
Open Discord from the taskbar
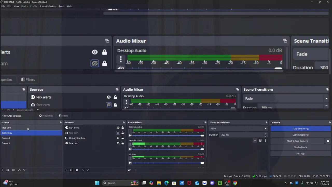[212, 183]
